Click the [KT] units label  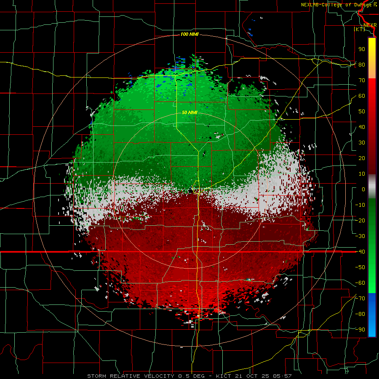360,29
